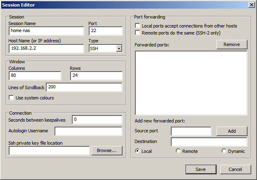Click the Source port input field
The width and height of the screenshot is (257, 180).
191,131
